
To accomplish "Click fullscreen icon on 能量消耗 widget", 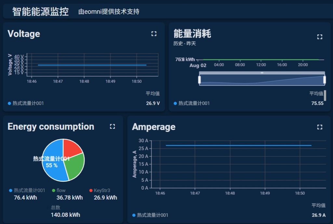I will [320, 37].
